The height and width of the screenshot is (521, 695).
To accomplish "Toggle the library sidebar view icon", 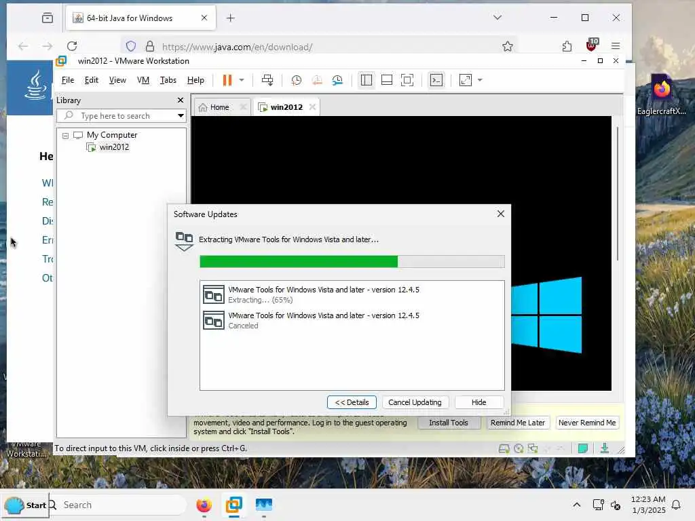I will click(x=366, y=80).
